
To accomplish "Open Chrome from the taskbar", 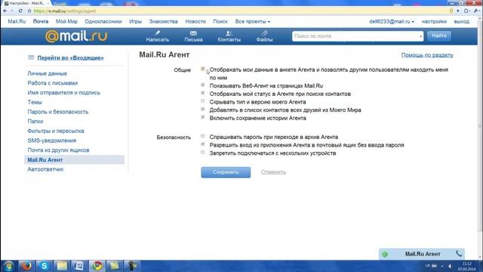I will pyautogui.click(x=97, y=266).
